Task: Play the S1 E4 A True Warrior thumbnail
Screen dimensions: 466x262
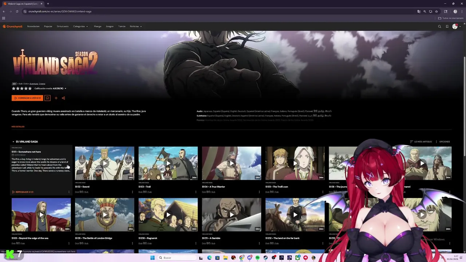Action: (x=232, y=163)
